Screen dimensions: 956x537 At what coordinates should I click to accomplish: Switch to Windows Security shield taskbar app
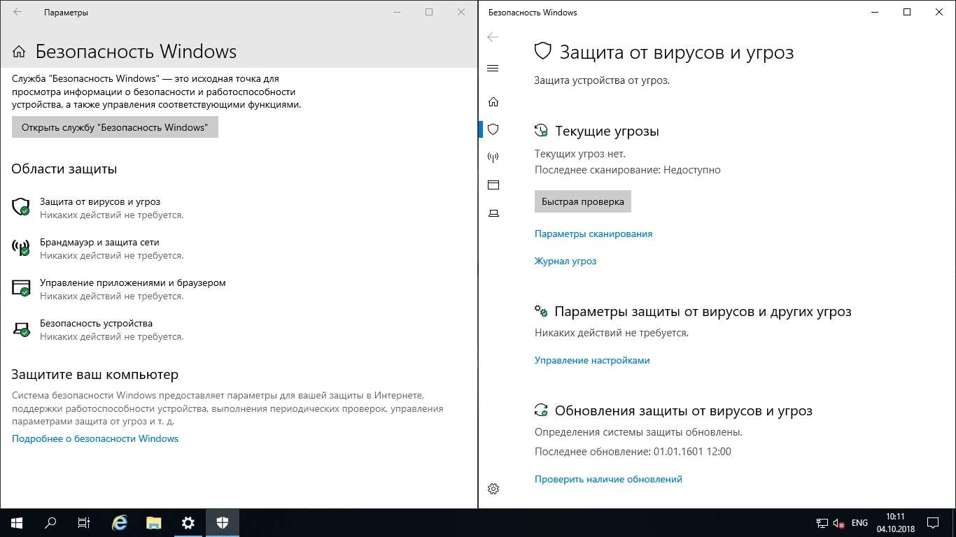click(x=223, y=522)
